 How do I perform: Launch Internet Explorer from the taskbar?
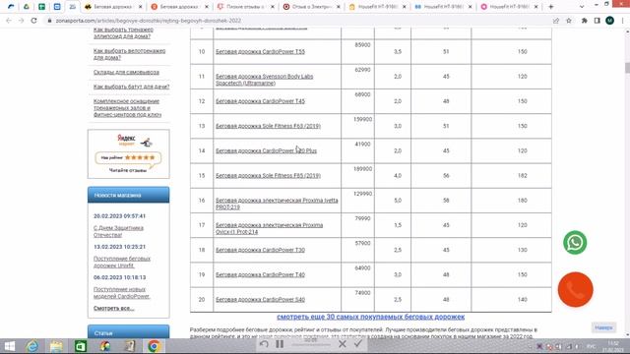coord(32,346)
